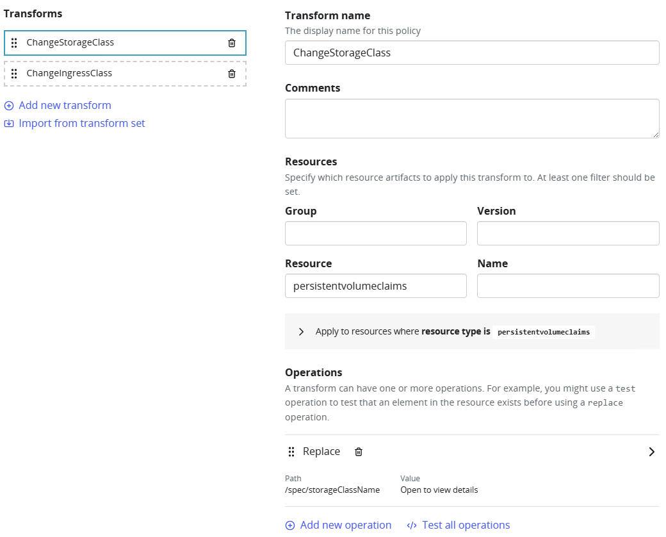Delete the ChangeStorageClass transform via trash icon
The height and width of the screenshot is (537, 666).
pos(232,43)
